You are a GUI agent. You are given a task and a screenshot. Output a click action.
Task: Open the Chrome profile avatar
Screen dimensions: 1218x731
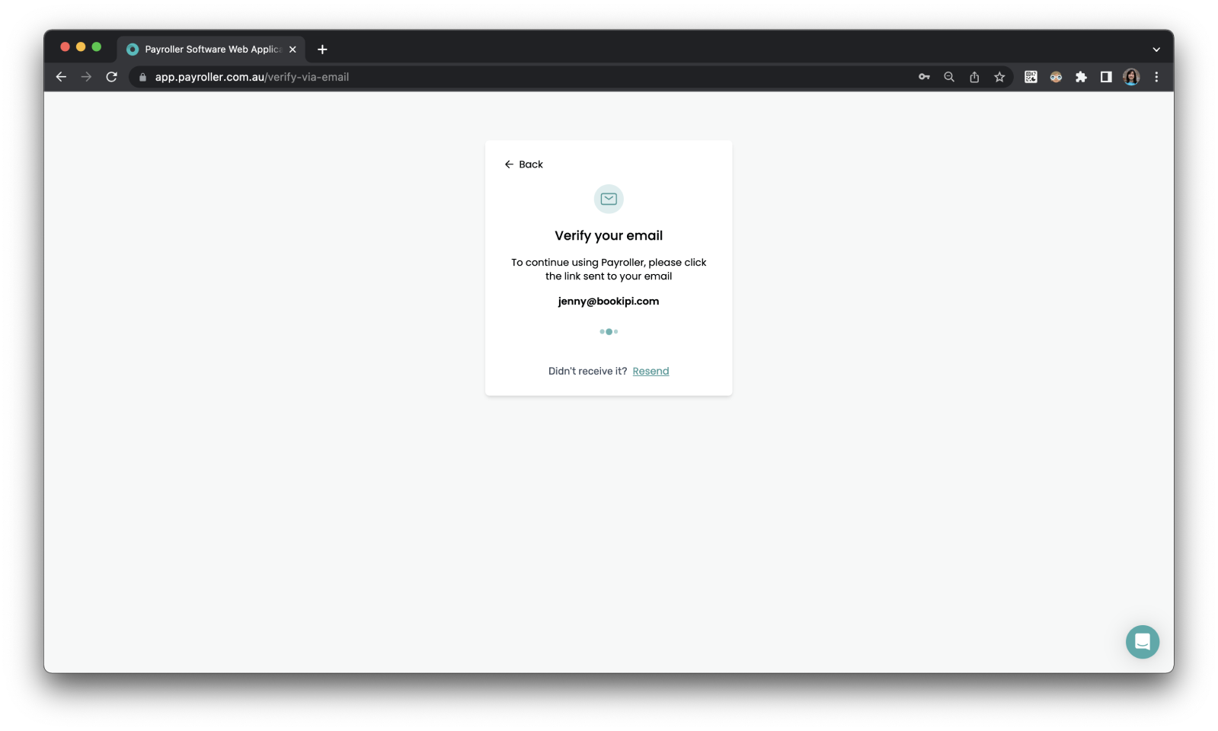click(x=1131, y=77)
